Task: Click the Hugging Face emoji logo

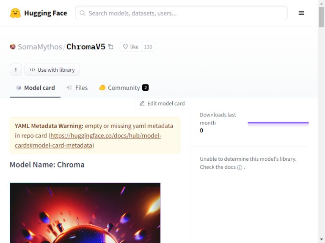Action: (x=15, y=13)
